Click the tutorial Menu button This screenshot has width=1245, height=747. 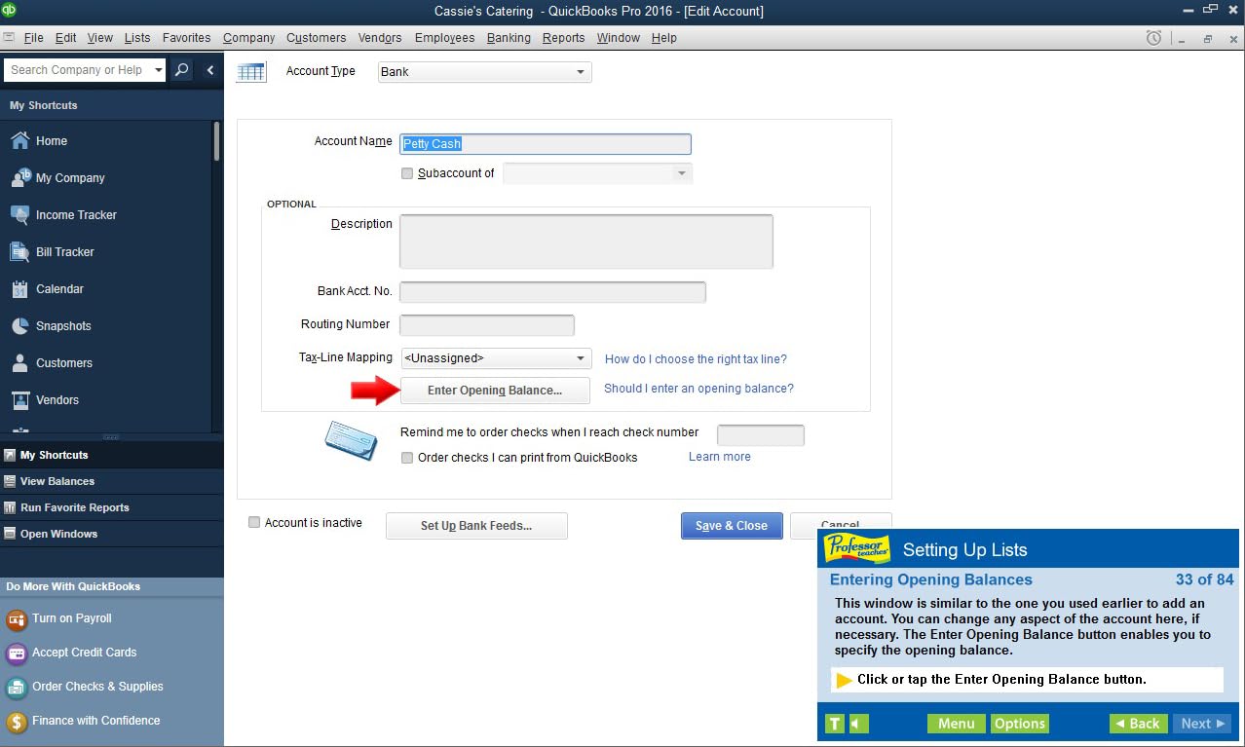[957, 724]
